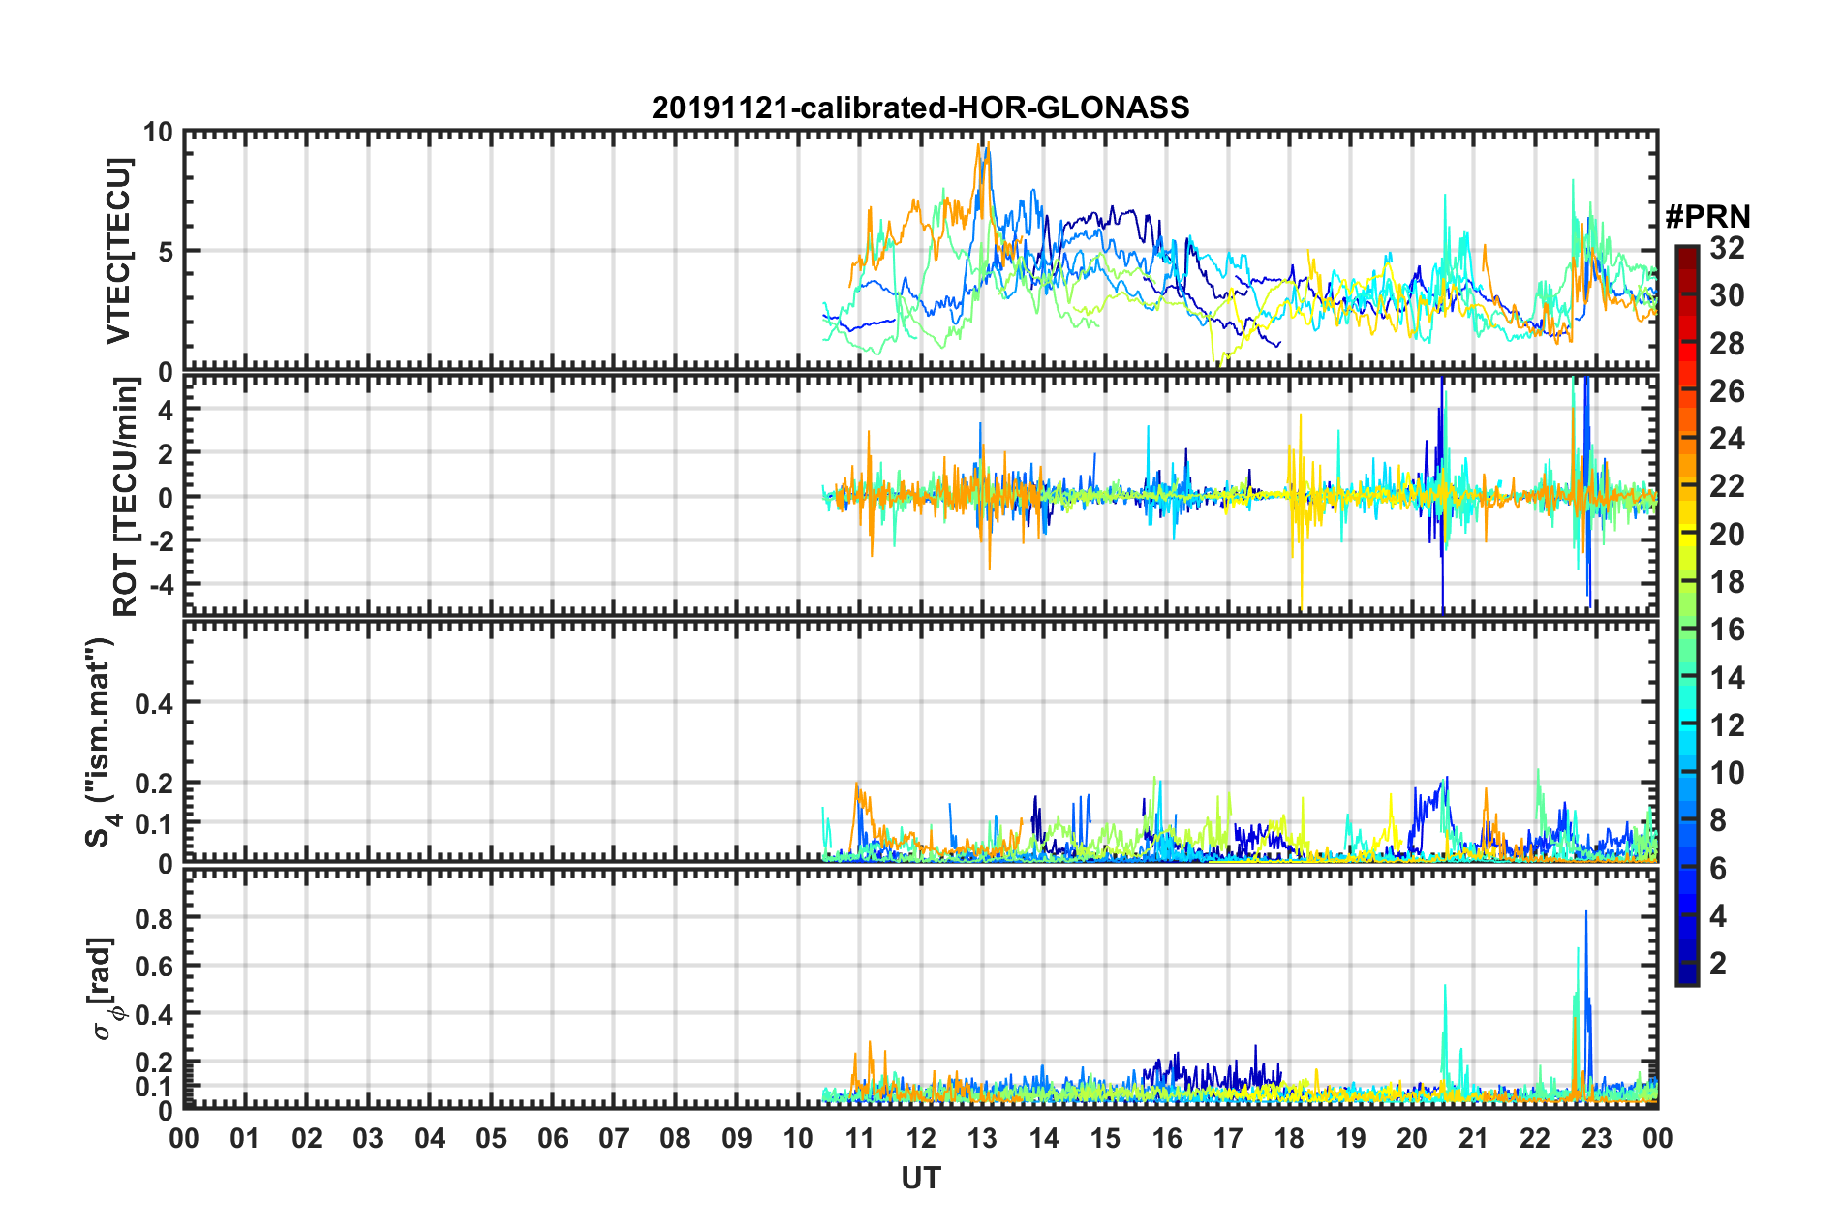The height and width of the screenshot is (1232, 1842).
Task: Click the UT axis tick label "19"
Action: click(1351, 1137)
